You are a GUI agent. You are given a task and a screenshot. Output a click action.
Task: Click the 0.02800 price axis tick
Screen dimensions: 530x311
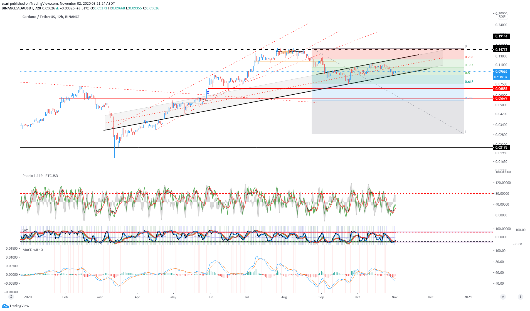[x=501, y=135]
